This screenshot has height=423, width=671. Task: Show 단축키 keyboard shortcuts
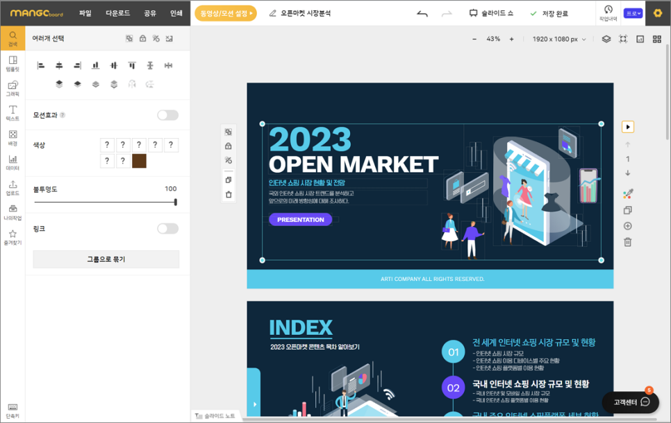13,411
